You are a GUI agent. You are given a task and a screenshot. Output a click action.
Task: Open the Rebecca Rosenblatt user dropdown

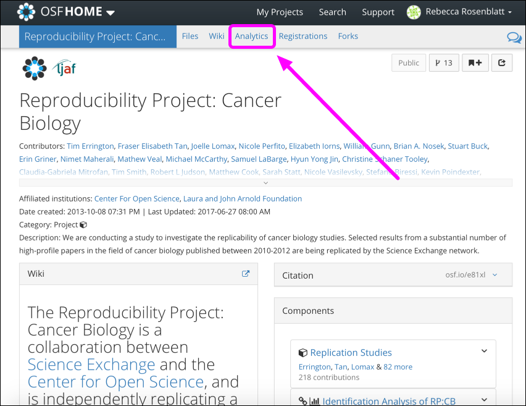point(469,12)
